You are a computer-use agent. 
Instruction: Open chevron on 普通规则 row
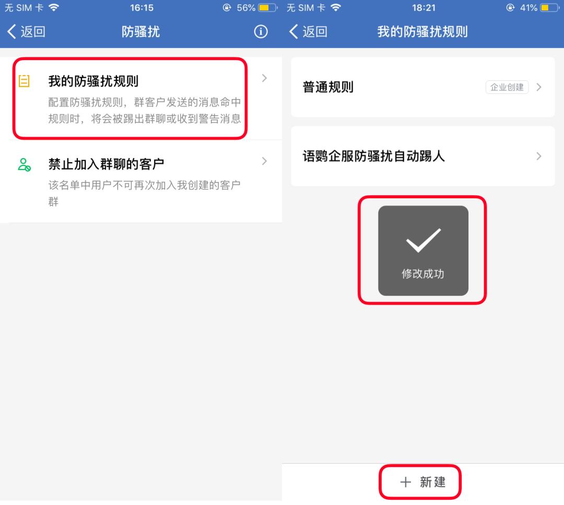(x=539, y=87)
